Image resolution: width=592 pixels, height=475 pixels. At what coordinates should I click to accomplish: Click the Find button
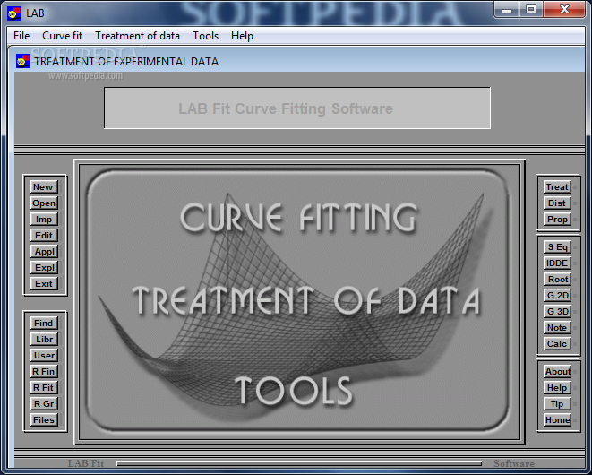44,324
